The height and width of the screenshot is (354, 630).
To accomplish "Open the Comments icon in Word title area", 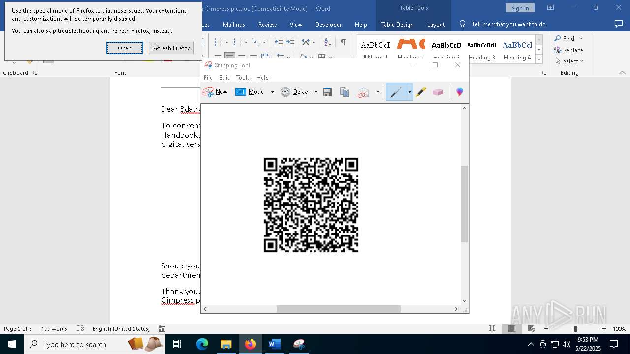I will pyautogui.click(x=619, y=24).
